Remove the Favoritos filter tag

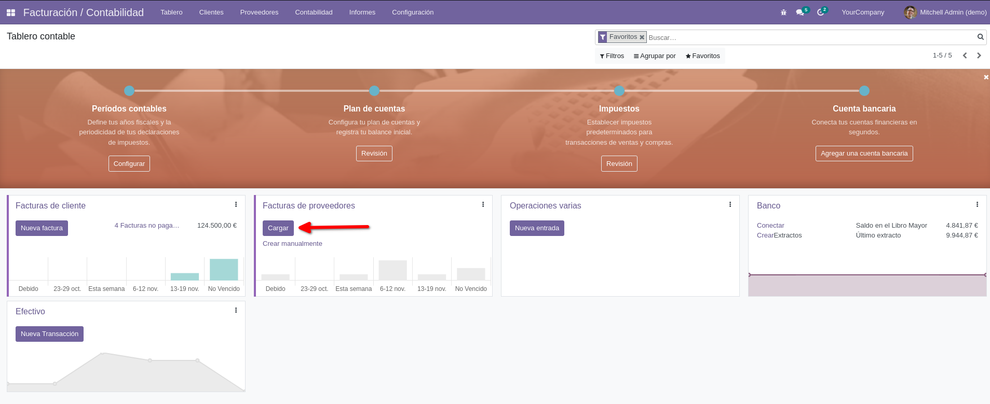point(642,37)
